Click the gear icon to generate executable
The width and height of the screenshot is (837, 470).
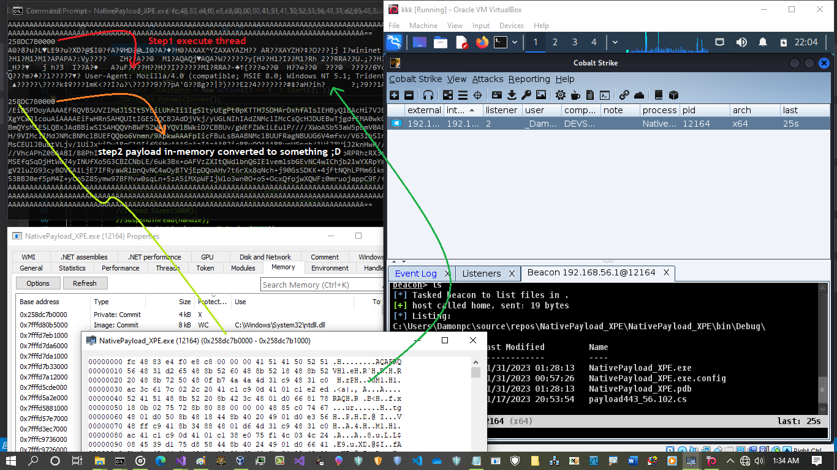coord(561,95)
